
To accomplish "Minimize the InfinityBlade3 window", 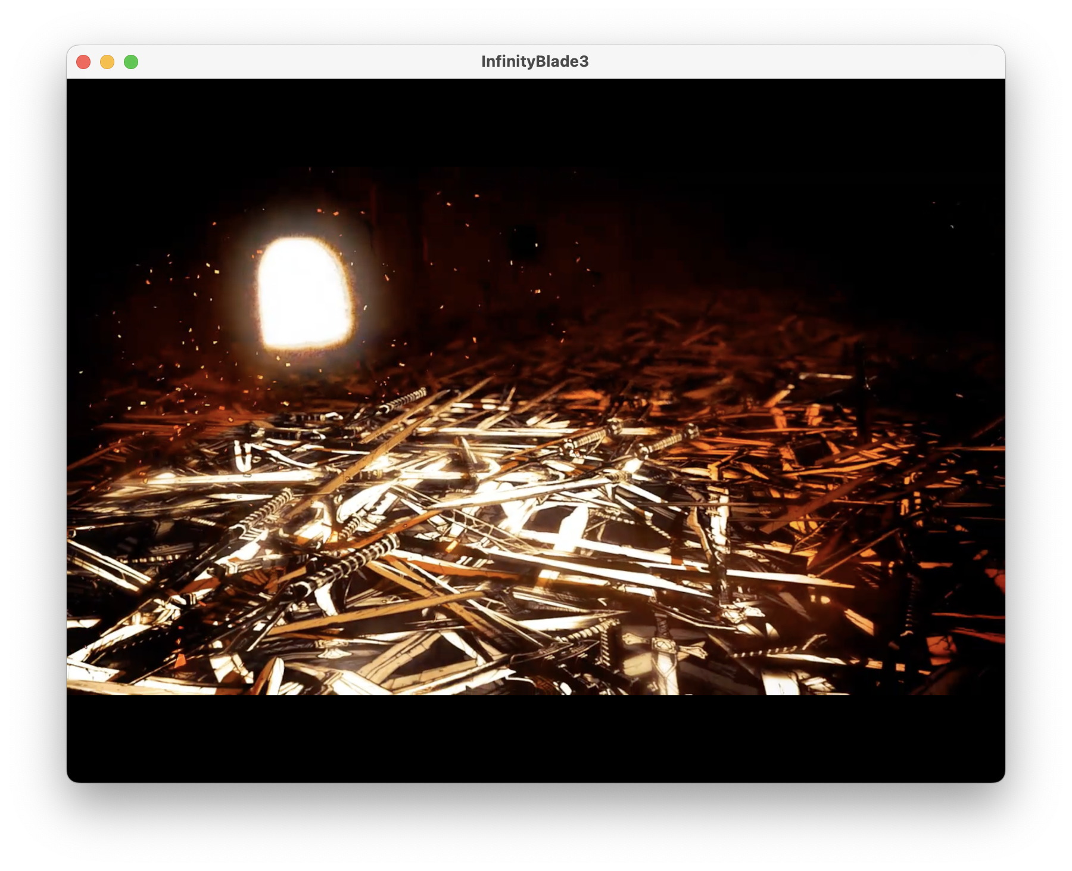I will (107, 61).
